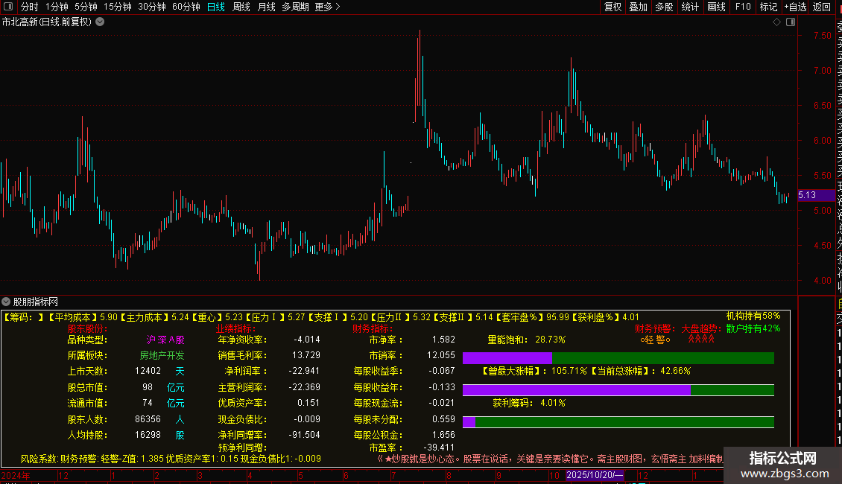Select the 60分钟 period tab
This screenshot has height=484, width=842.
pyautogui.click(x=186, y=7)
